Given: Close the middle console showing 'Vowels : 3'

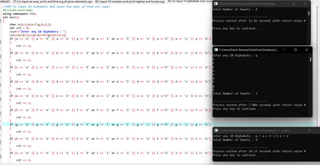Looking at the screenshot, I should point(306,50).
